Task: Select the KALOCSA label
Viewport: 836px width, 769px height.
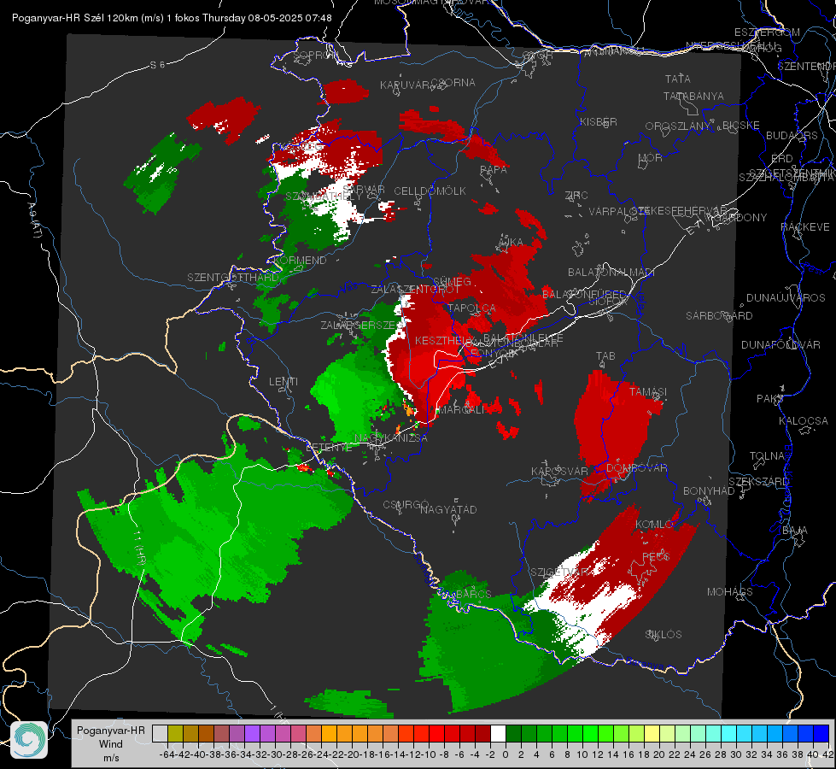Action: 803,420
